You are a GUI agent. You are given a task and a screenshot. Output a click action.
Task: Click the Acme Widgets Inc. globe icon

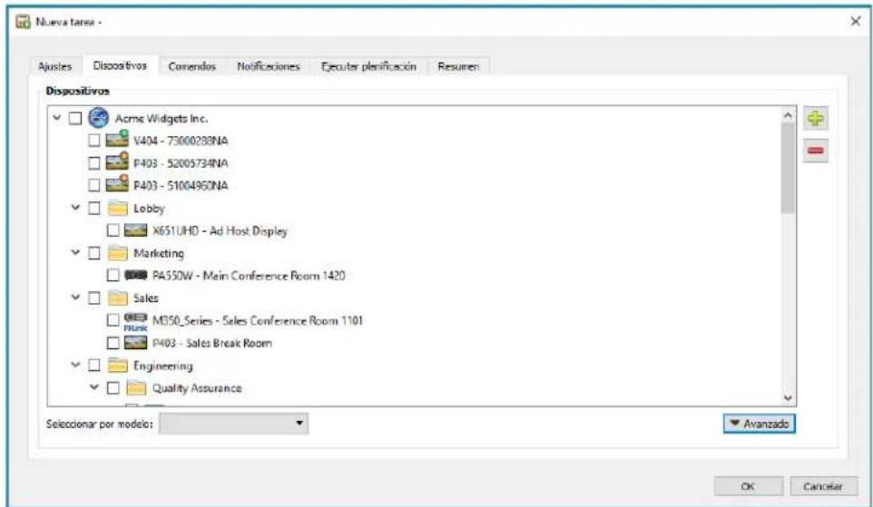click(99, 118)
